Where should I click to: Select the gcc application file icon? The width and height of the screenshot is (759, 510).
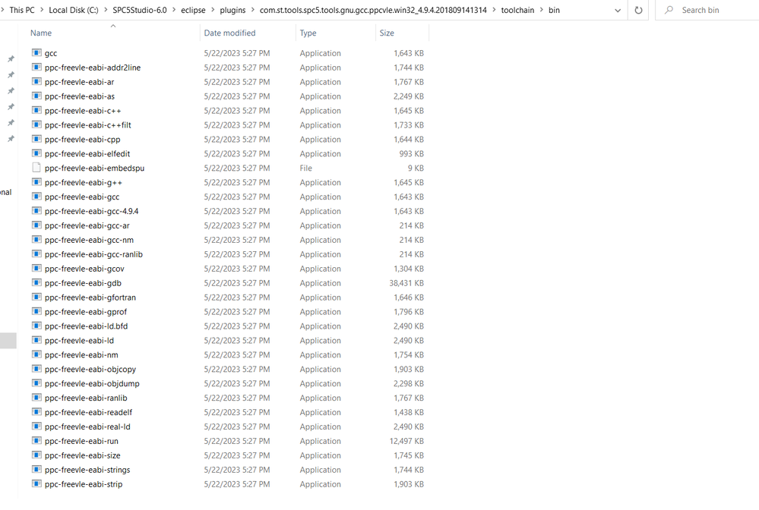36,52
